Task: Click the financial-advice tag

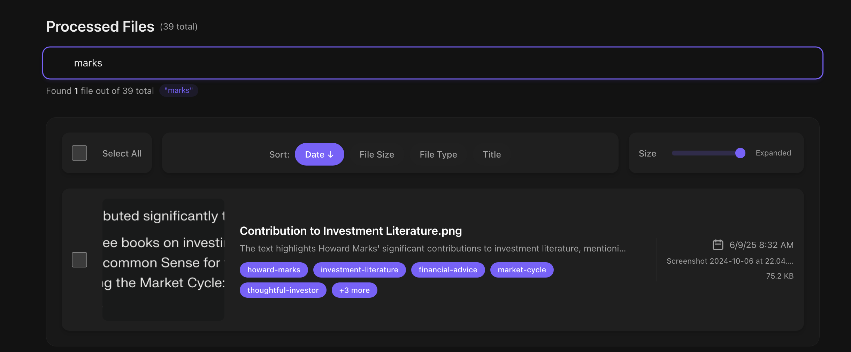Action: coord(448,270)
